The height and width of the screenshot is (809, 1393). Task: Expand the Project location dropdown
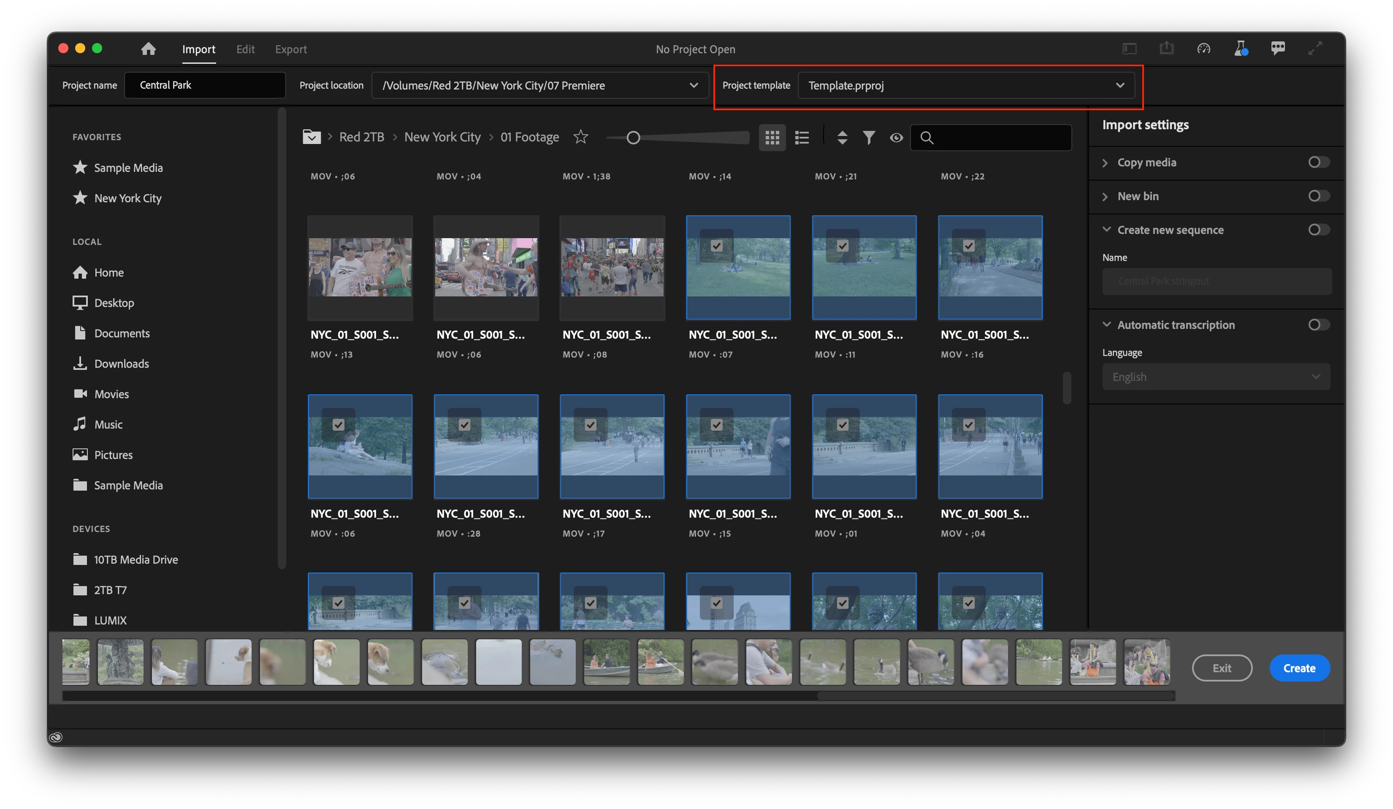point(693,85)
